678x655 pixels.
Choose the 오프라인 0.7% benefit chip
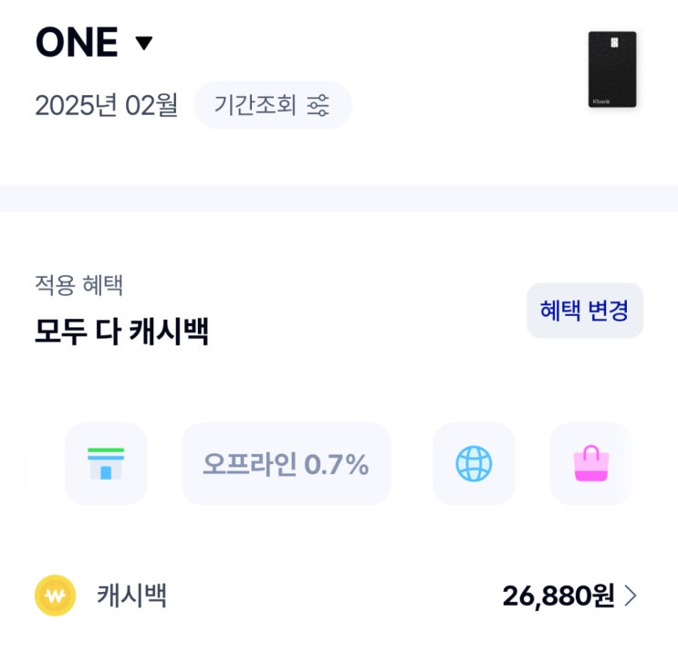tap(286, 464)
